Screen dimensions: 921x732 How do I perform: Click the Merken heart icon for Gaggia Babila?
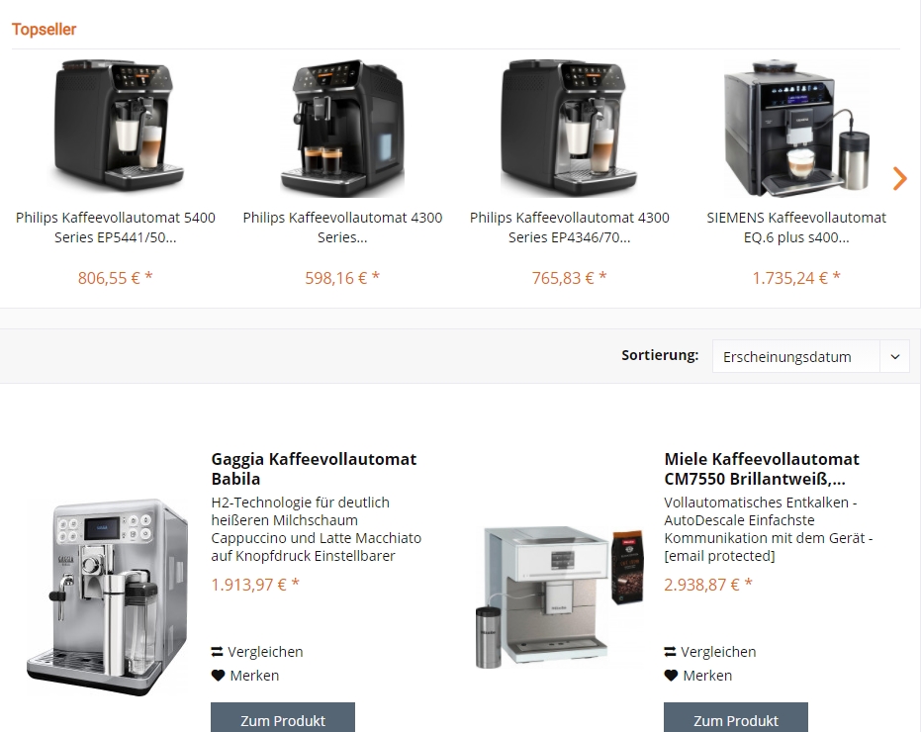(x=218, y=676)
